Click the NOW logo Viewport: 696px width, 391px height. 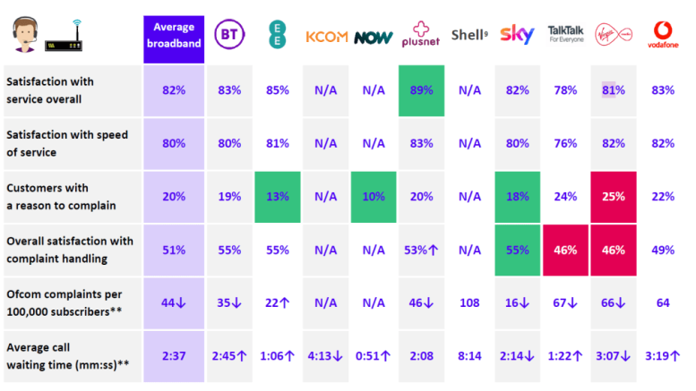pos(373,38)
